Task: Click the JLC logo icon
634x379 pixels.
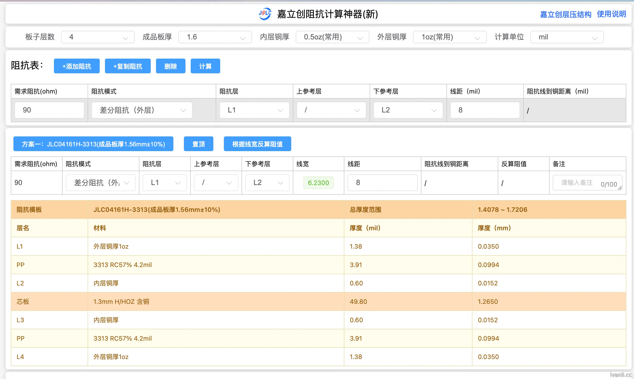Action: click(265, 14)
